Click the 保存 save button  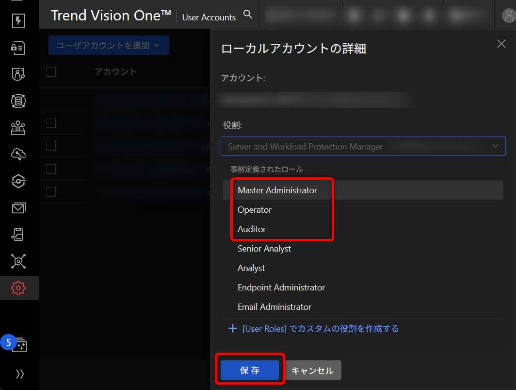250,370
